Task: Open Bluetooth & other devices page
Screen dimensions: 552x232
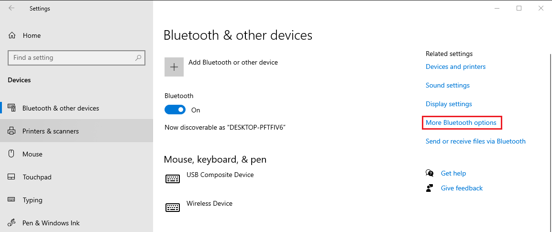Action: click(x=61, y=108)
